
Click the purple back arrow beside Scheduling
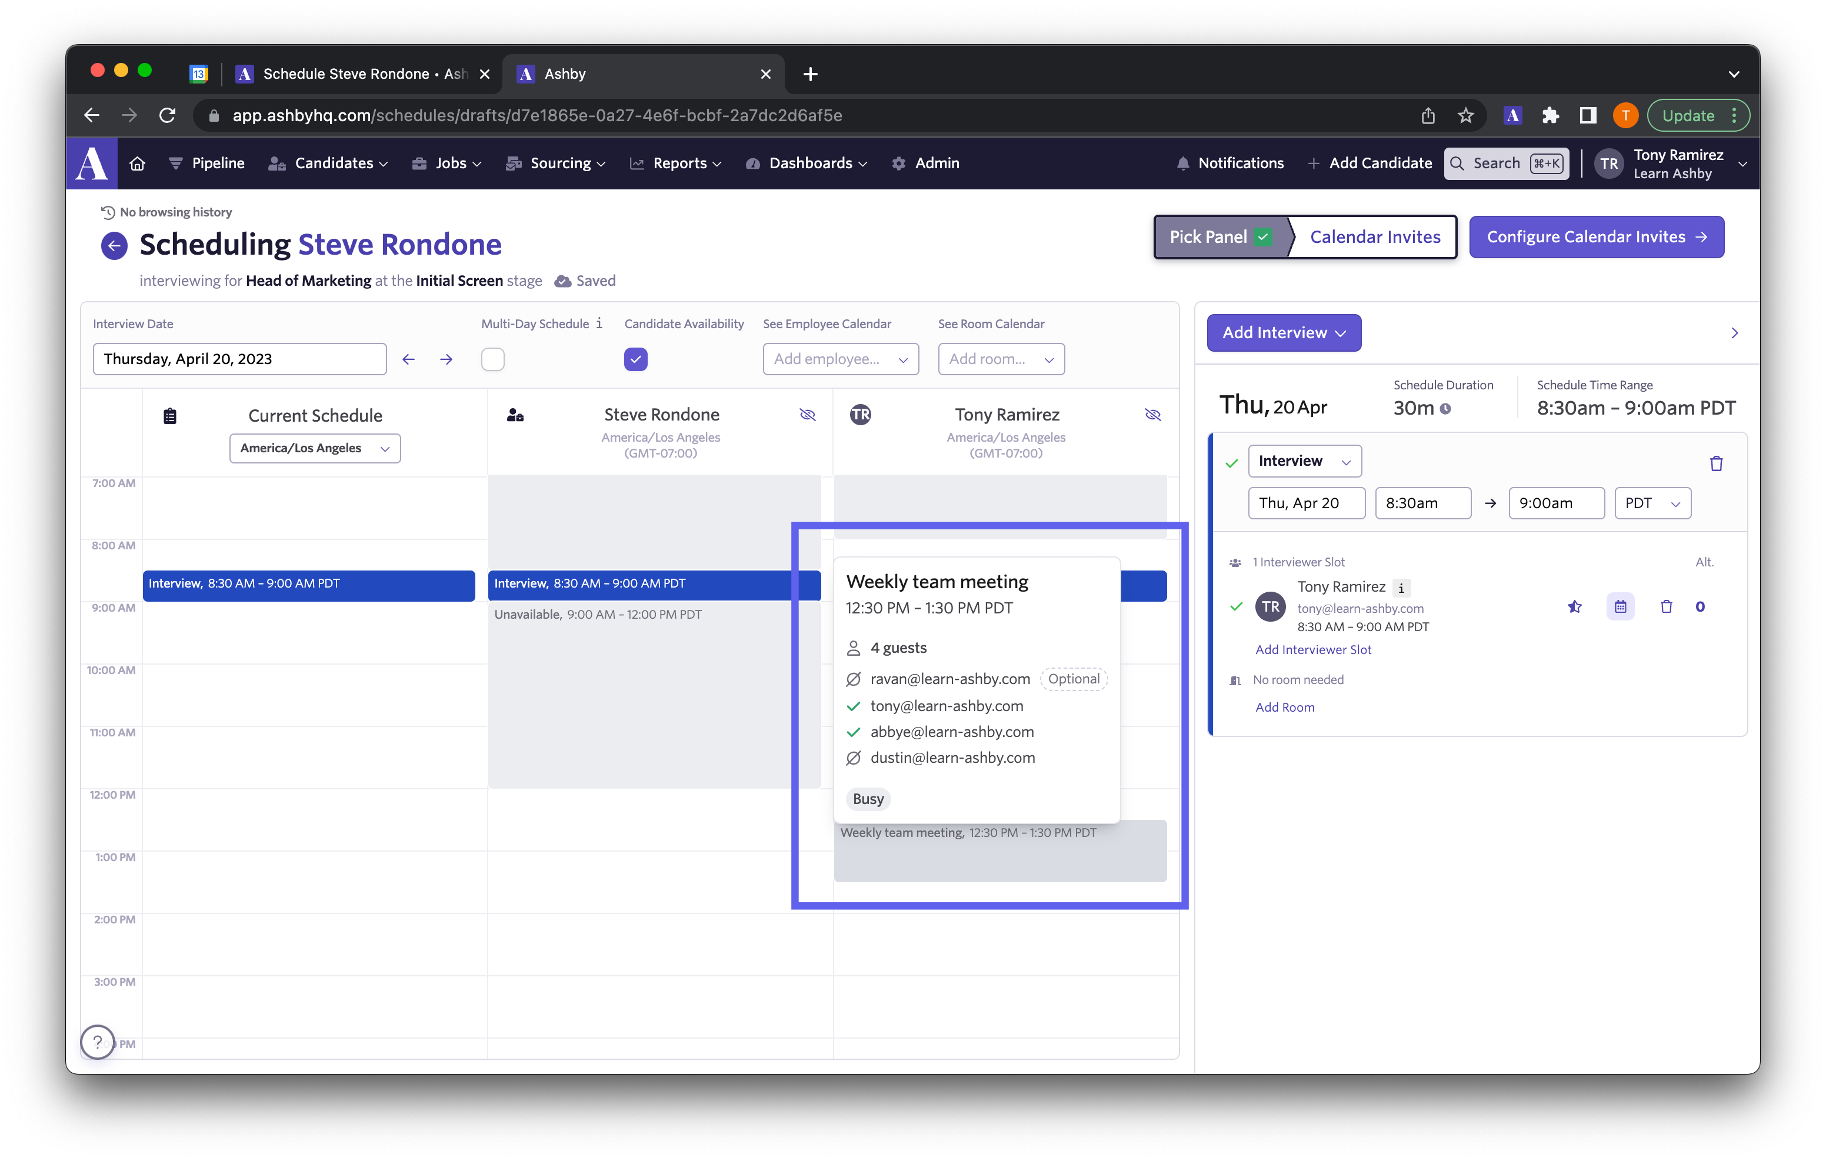[115, 245]
